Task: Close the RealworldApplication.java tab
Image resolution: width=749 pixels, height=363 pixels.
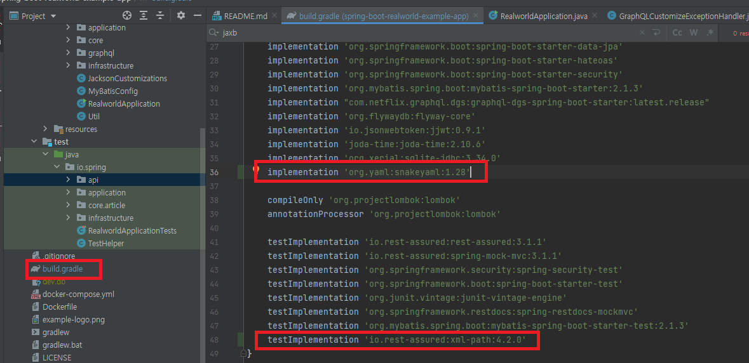Action: click(x=594, y=16)
